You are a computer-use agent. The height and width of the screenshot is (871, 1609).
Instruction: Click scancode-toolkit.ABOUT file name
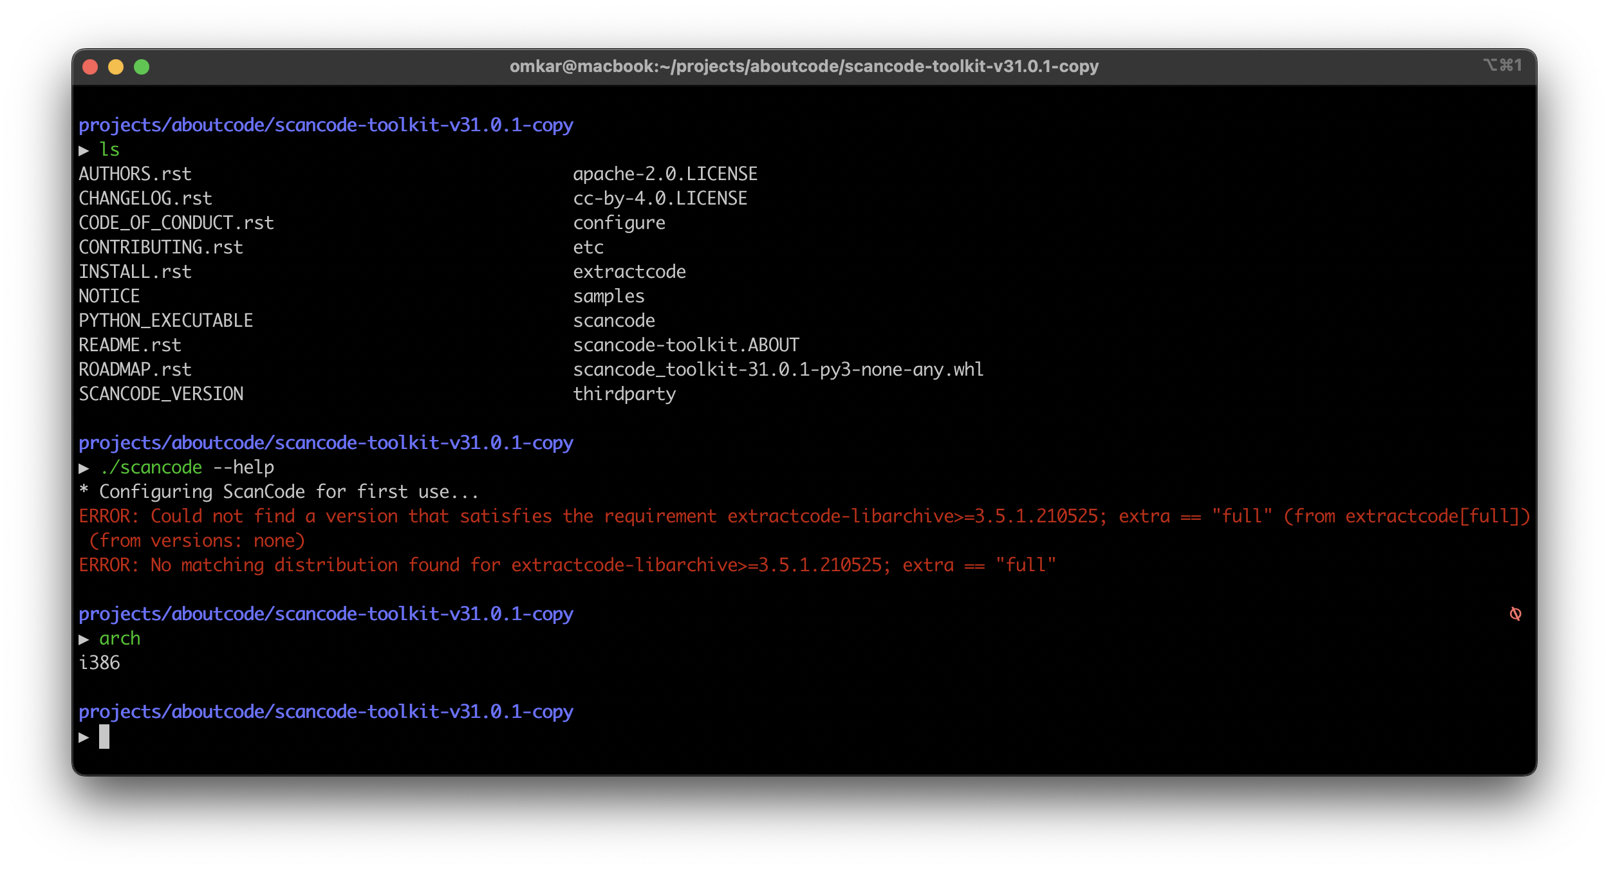686,345
